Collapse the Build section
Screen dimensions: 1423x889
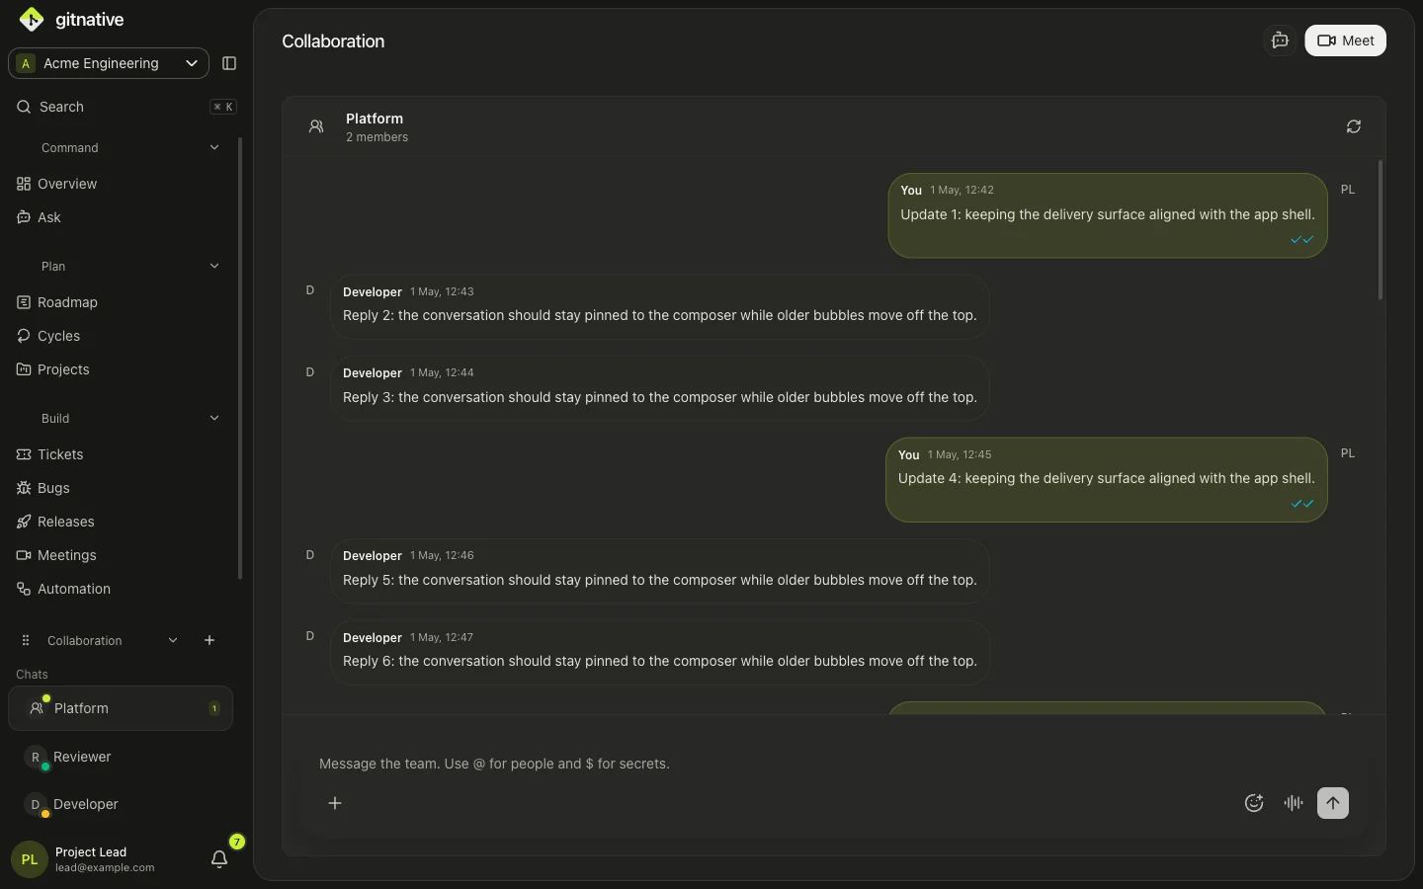pyautogui.click(x=214, y=419)
